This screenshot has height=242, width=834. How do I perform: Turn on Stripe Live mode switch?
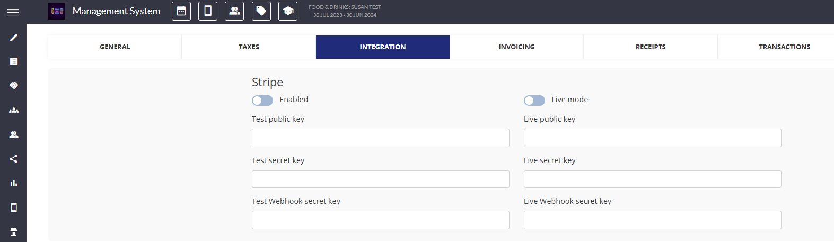(x=534, y=101)
